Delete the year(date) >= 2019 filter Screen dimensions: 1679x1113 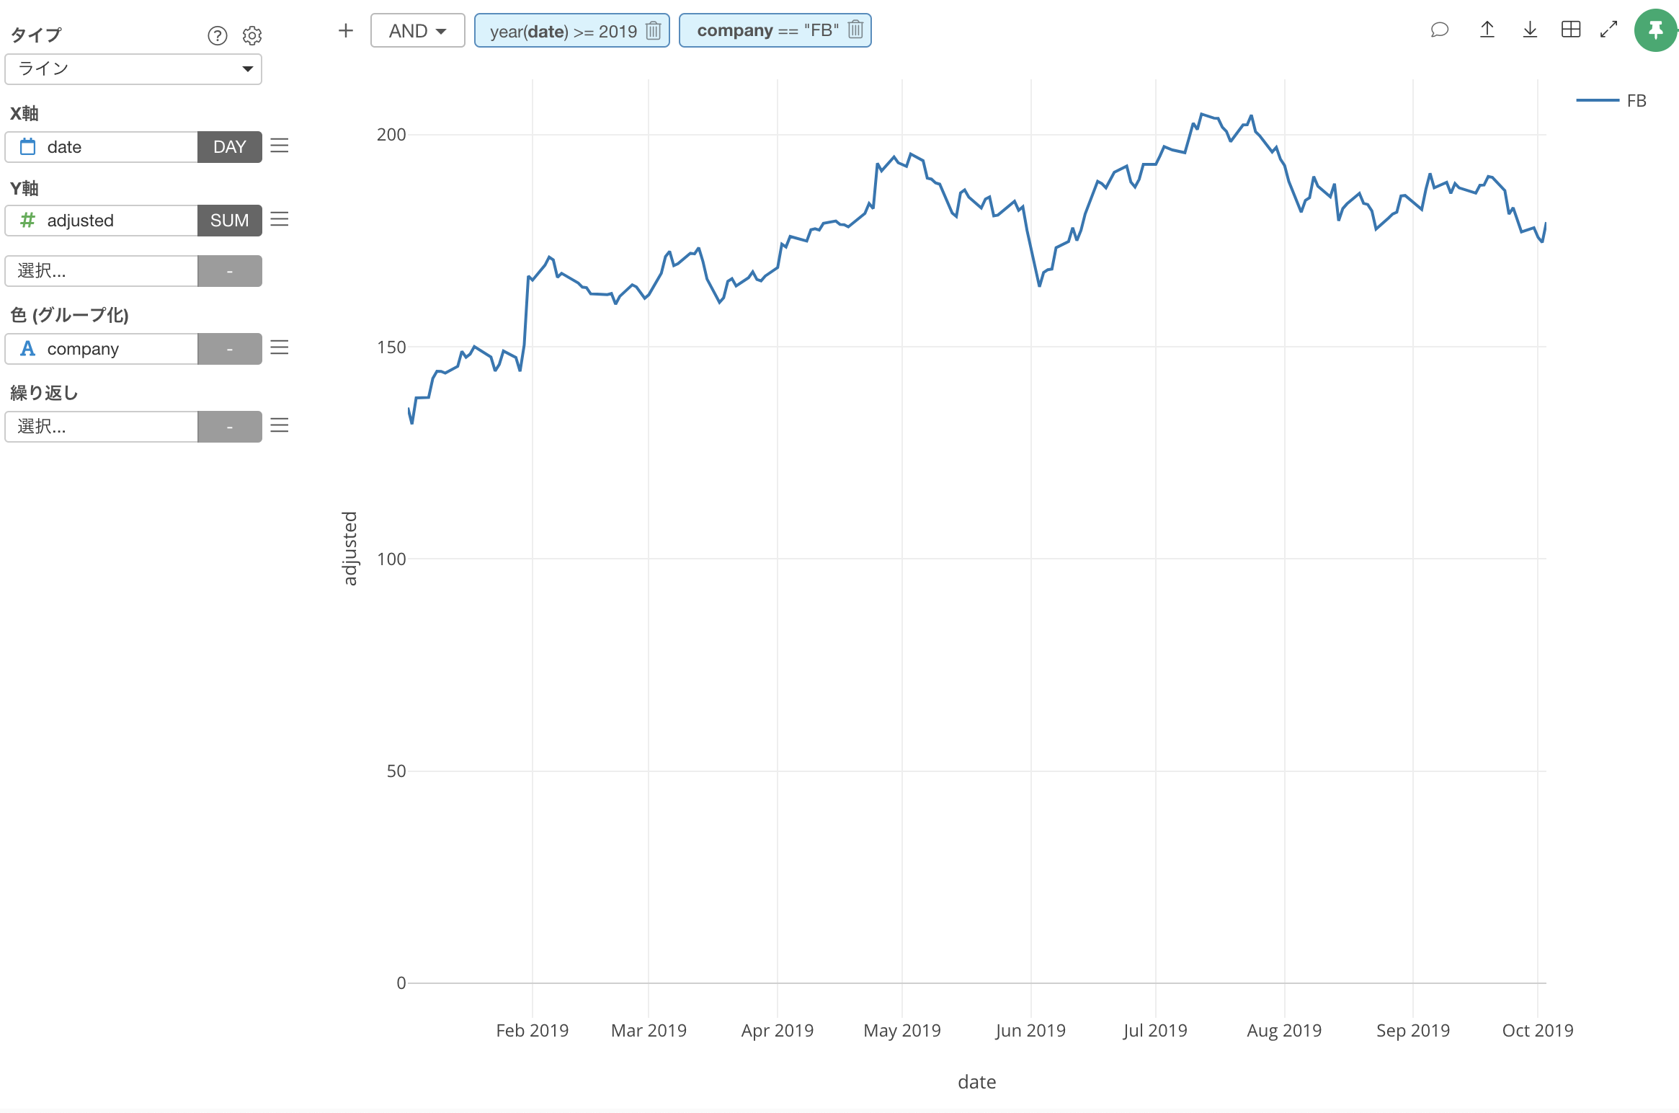pyautogui.click(x=654, y=31)
